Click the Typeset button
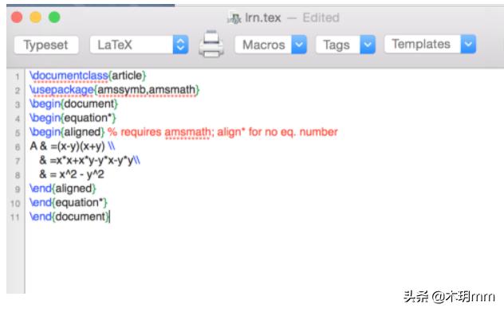Viewport: 504px width, 312px height. (46, 45)
